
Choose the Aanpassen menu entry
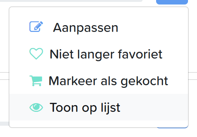coord(99,27)
